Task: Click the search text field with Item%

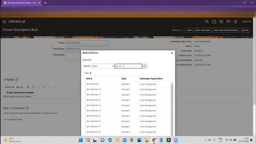Action: [128, 66]
